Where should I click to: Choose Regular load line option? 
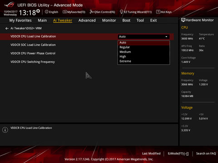(144, 47)
